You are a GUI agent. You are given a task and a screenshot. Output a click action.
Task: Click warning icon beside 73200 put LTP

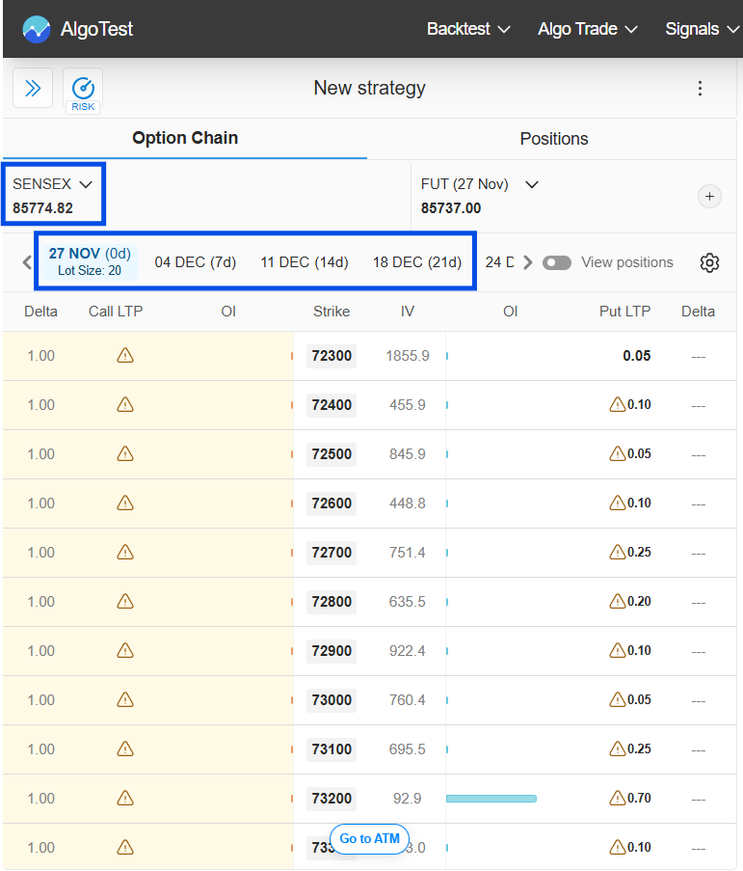(617, 798)
